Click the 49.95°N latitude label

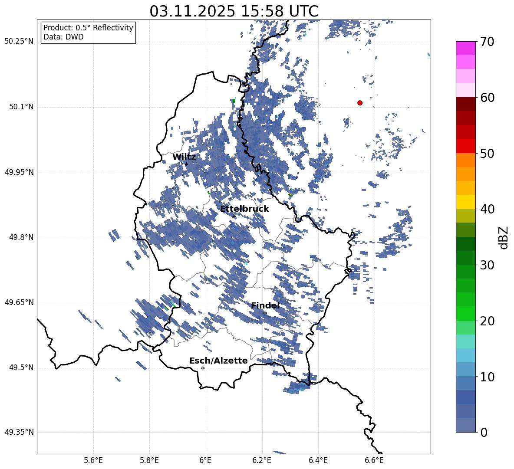(19, 172)
